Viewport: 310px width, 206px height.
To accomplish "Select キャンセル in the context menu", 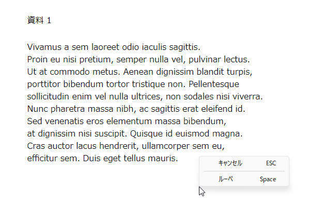I will pos(244,163).
